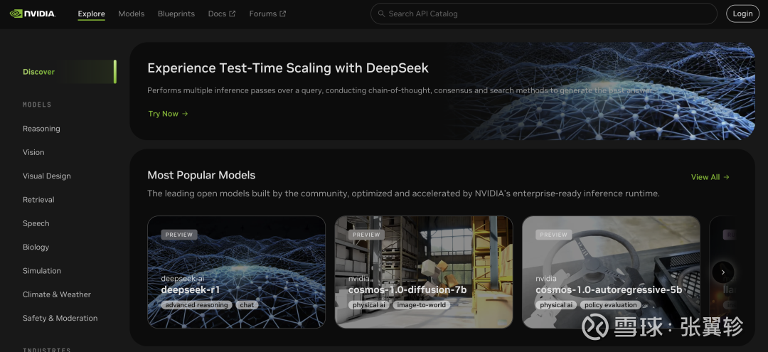Click the policy evaluation tag
The height and width of the screenshot is (352, 768).
click(x=611, y=305)
